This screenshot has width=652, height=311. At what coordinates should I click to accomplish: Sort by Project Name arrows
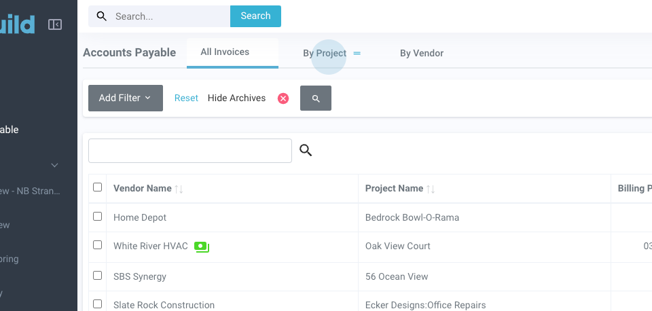pos(431,189)
